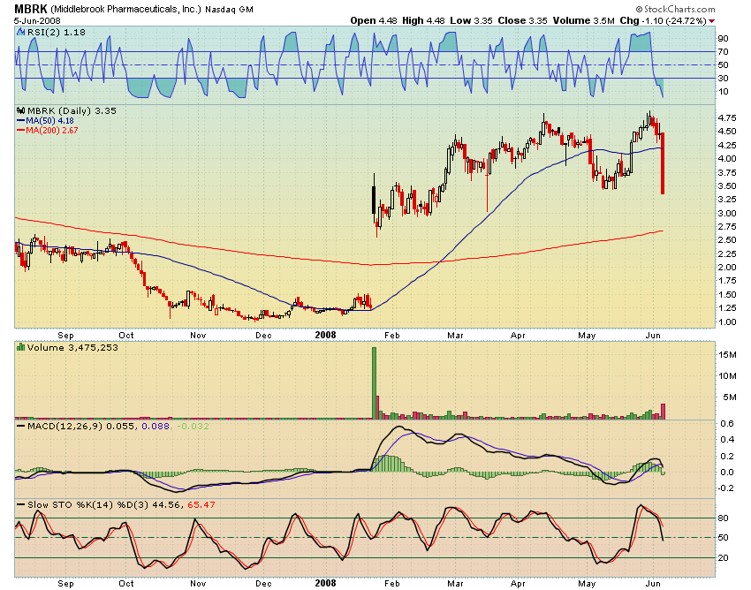Click the 4.00 price axis label
The height and width of the screenshot is (590, 751).
pos(727,158)
